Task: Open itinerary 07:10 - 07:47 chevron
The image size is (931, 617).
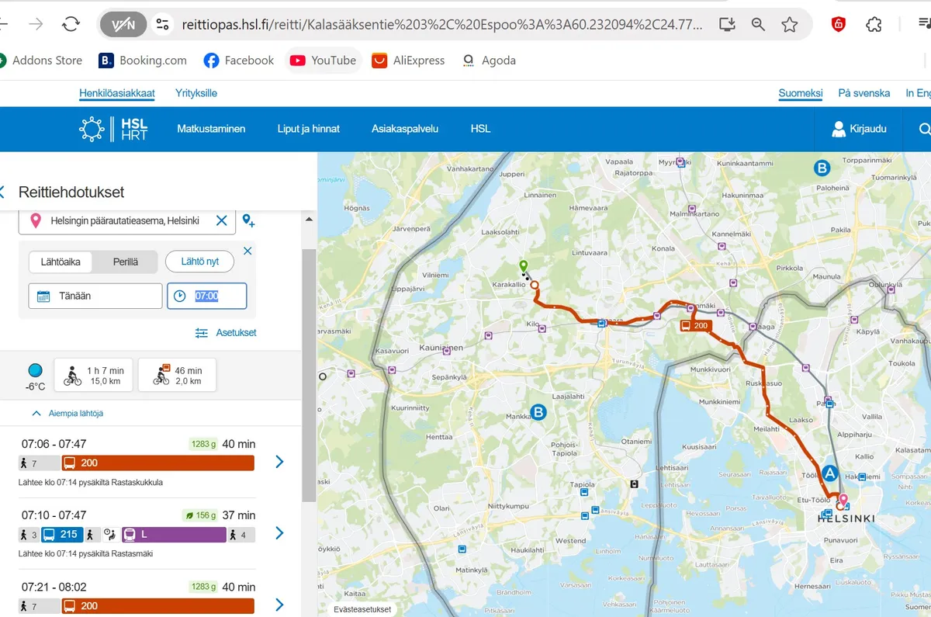Action: [280, 533]
